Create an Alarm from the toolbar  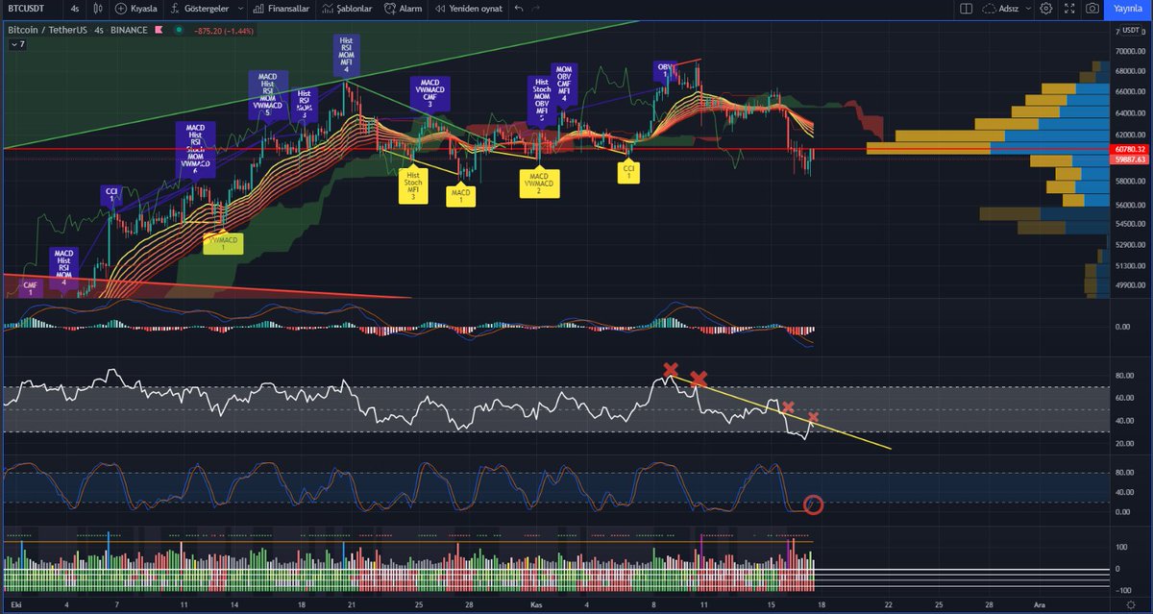click(x=403, y=9)
